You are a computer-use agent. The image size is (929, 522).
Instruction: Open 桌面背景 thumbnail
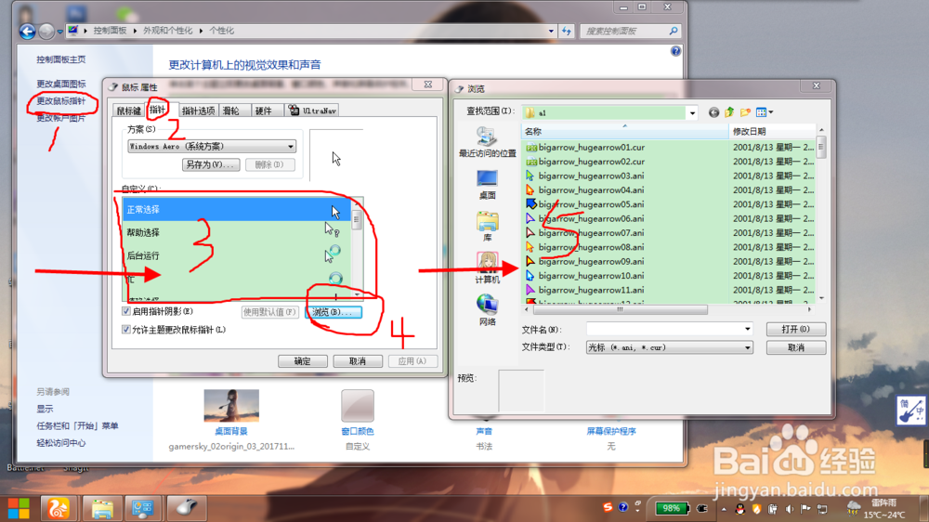[x=231, y=406]
